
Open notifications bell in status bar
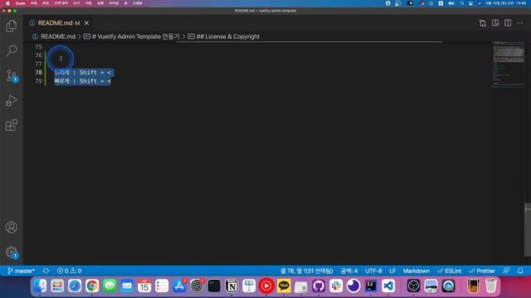(520, 271)
